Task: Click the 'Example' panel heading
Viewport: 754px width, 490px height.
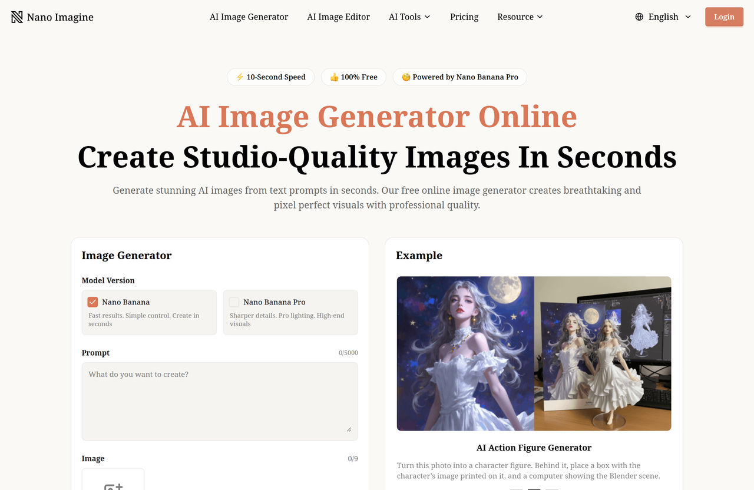Action: point(419,256)
